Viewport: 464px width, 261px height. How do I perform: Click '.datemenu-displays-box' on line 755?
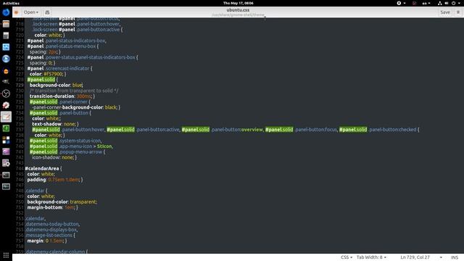(51, 230)
